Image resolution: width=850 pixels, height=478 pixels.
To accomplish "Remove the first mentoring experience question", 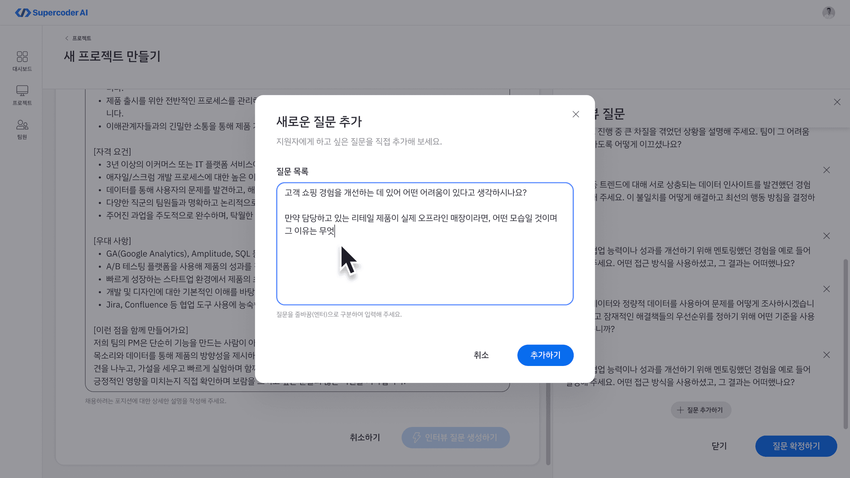I will (x=826, y=236).
